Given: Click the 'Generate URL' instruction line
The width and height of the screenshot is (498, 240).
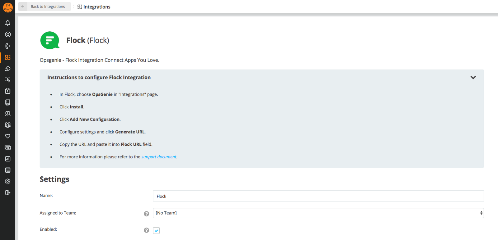Looking at the screenshot, I should [x=102, y=132].
